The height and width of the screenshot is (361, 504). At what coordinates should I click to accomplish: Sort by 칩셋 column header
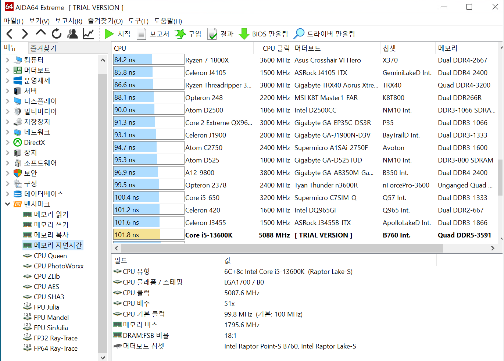point(408,48)
